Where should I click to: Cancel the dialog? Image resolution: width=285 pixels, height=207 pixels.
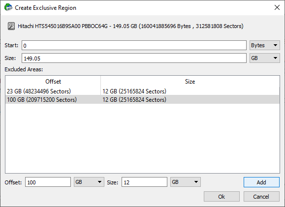(261, 197)
